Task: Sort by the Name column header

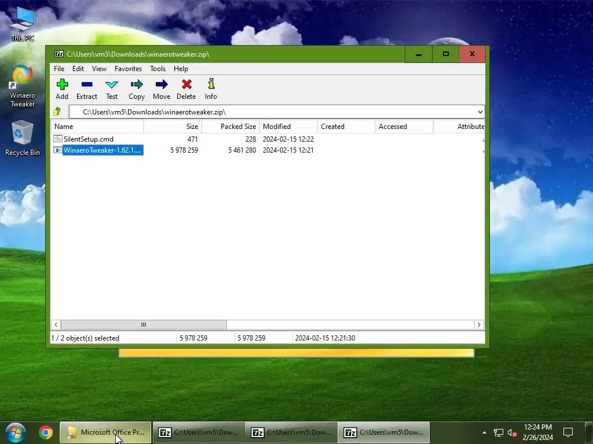Action: pyautogui.click(x=97, y=127)
